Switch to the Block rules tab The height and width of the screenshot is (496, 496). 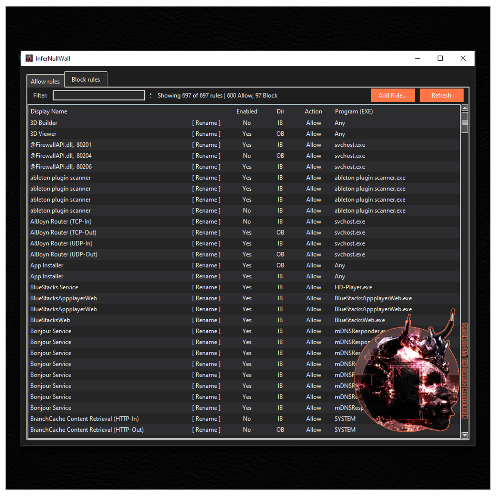tap(86, 80)
